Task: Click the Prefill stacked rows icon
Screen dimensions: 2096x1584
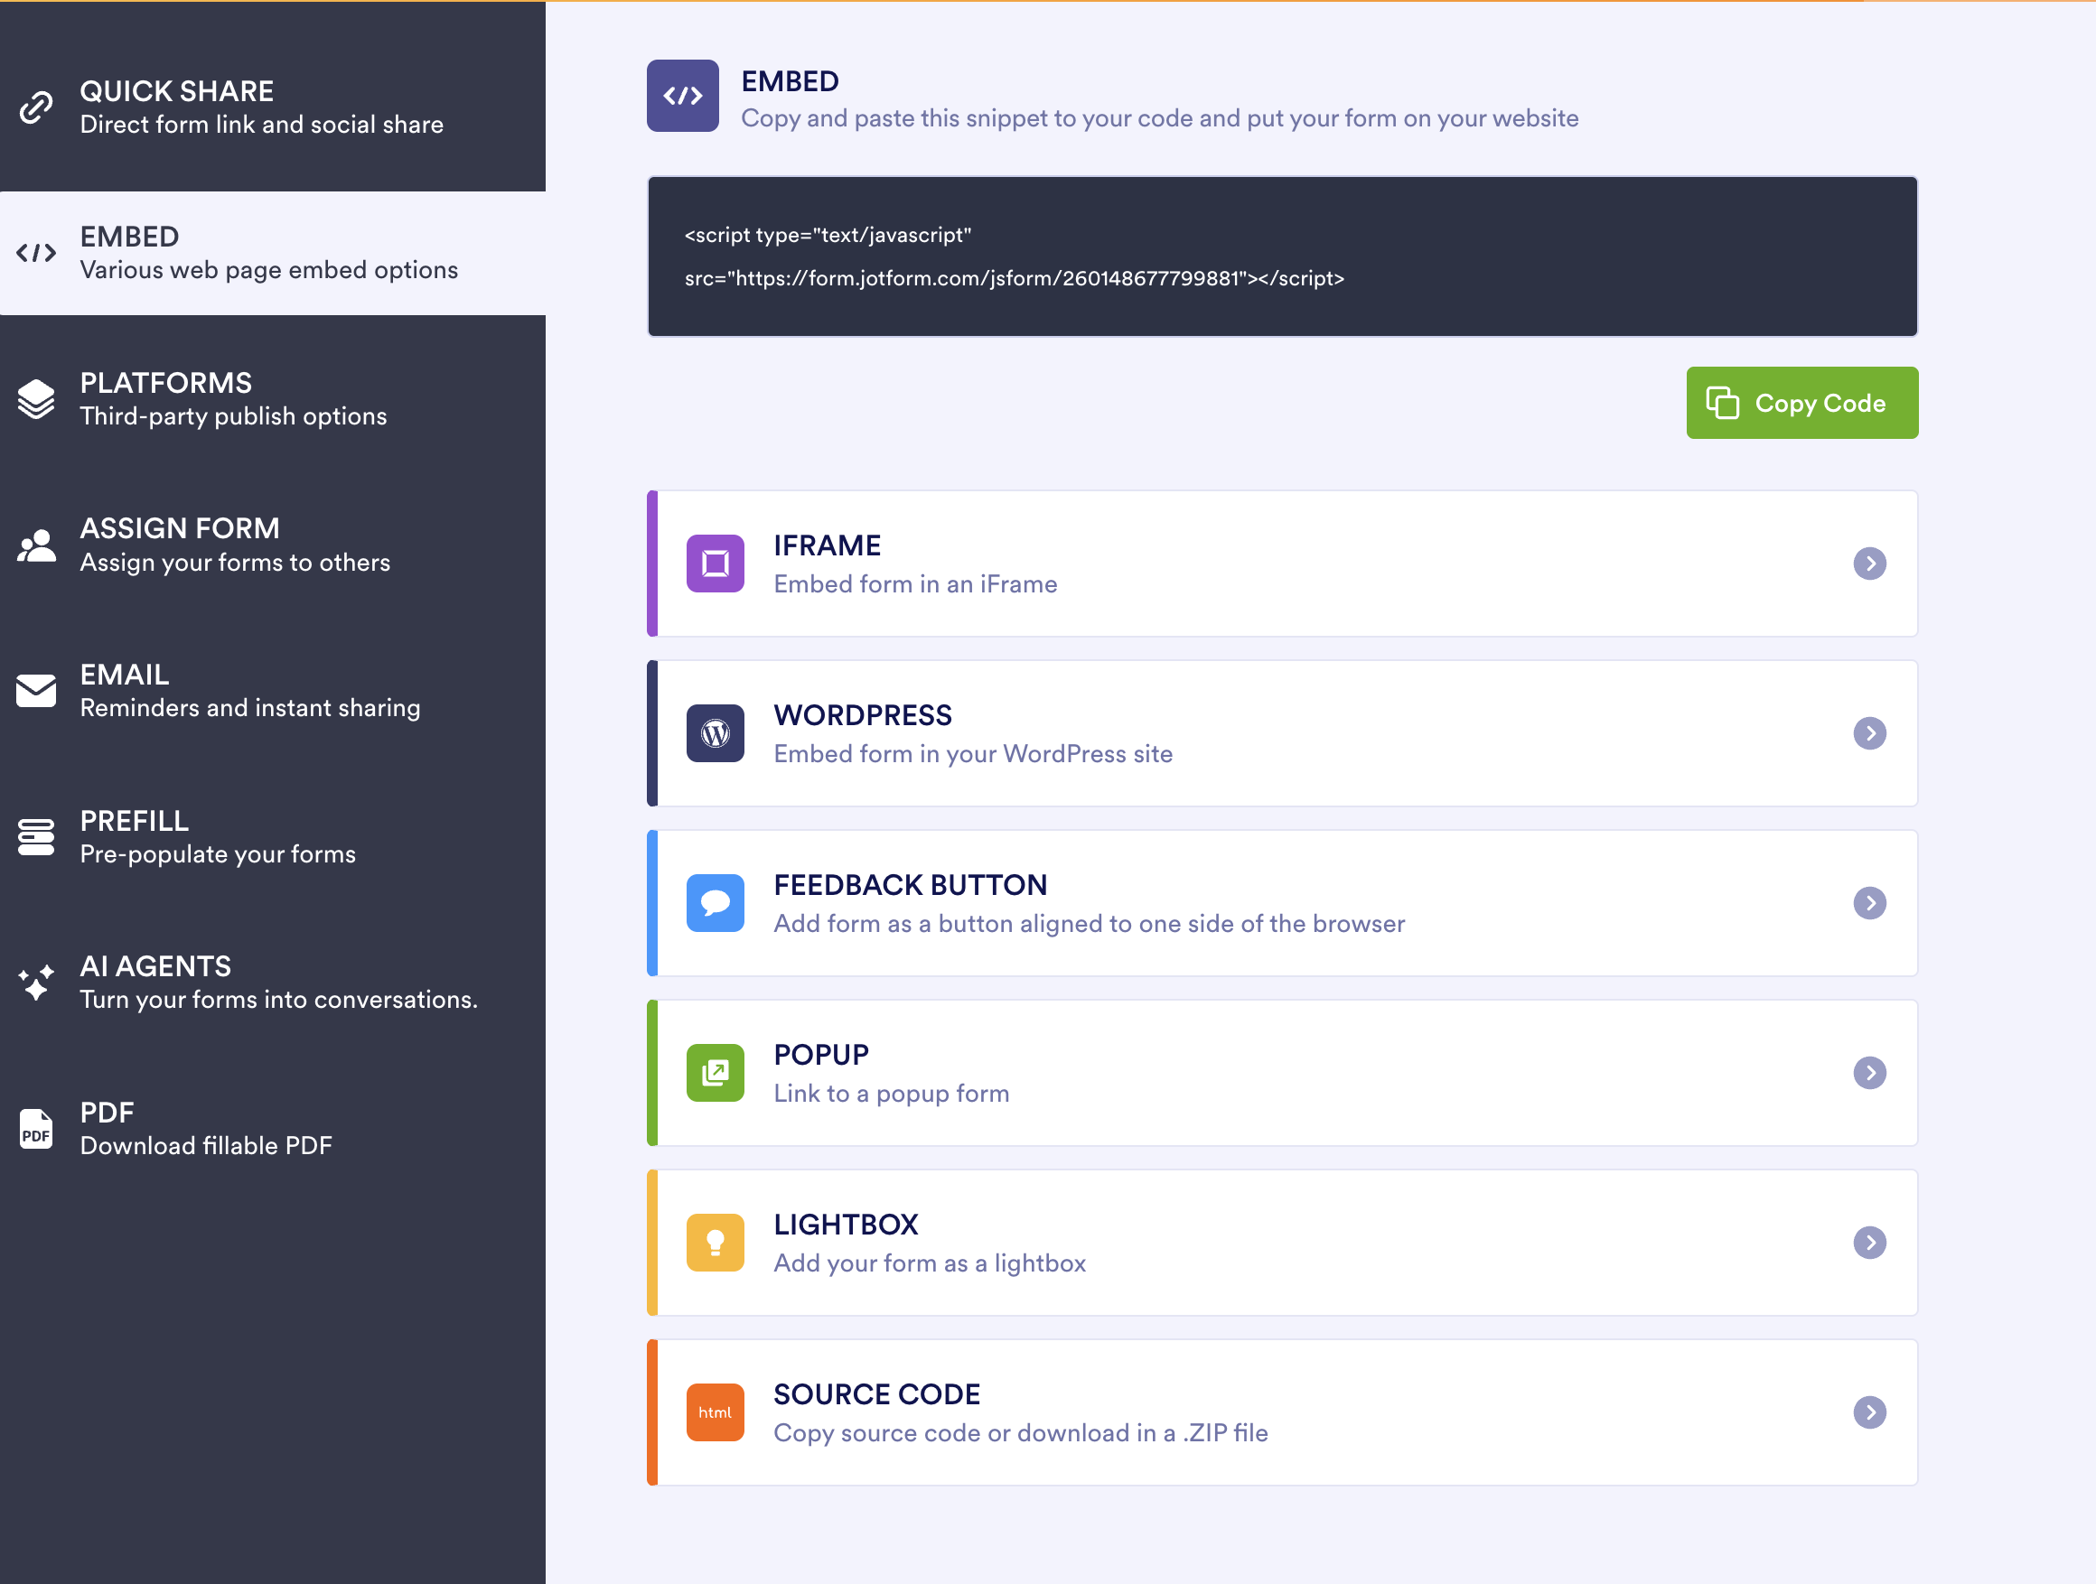Action: coord(36,836)
